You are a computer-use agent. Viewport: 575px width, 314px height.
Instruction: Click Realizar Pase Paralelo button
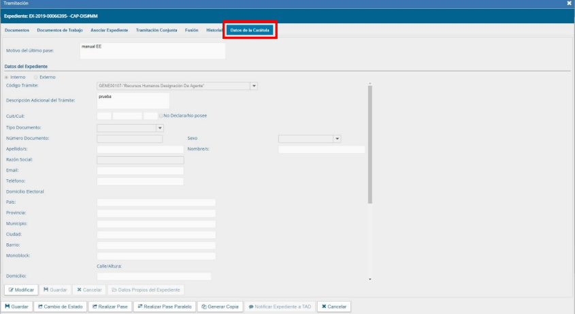tap(165, 307)
